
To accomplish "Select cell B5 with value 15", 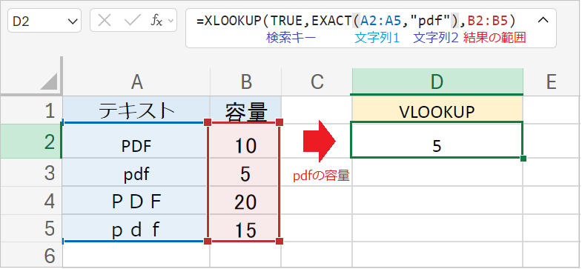I will pos(245,228).
